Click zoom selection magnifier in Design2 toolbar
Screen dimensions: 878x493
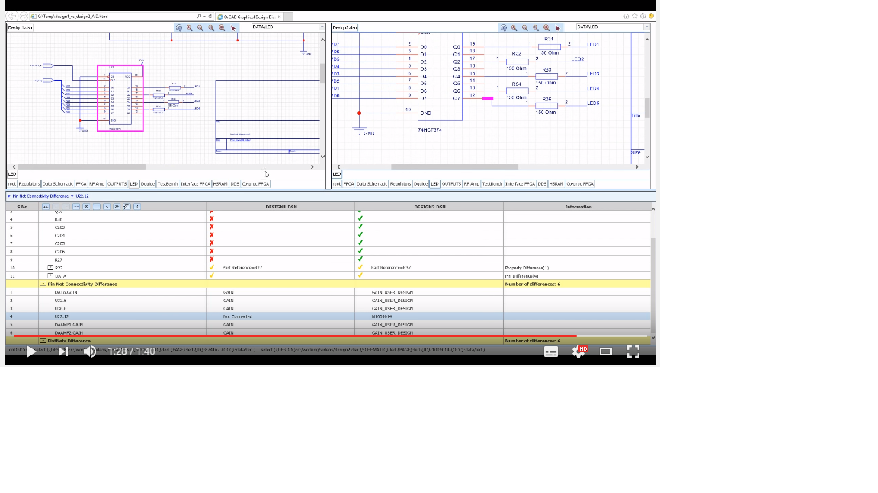point(546,27)
